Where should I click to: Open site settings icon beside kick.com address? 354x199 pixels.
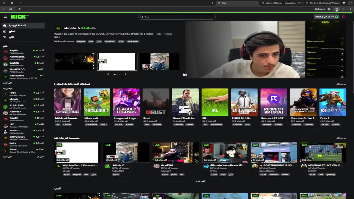pos(329,9)
